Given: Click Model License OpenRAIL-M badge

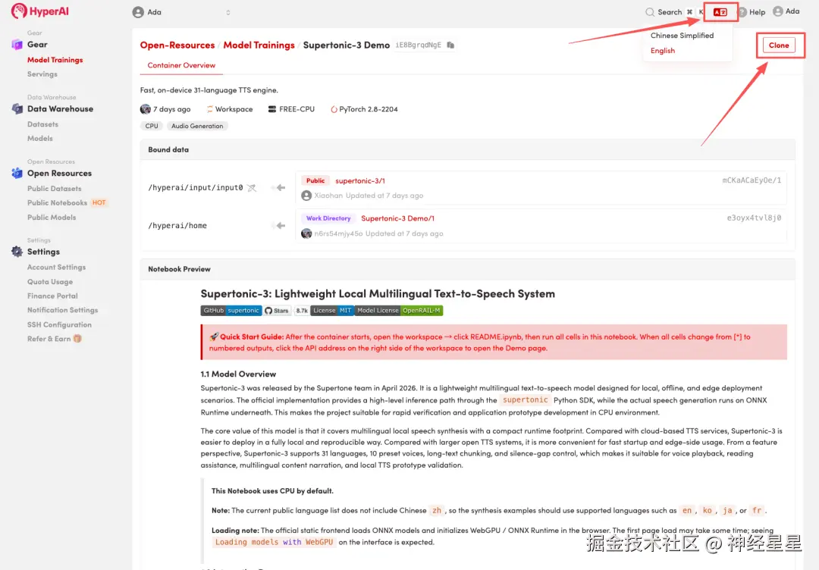Looking at the screenshot, I should click(x=399, y=311).
